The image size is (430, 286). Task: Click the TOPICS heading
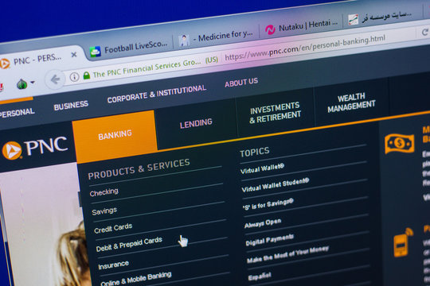tap(255, 153)
